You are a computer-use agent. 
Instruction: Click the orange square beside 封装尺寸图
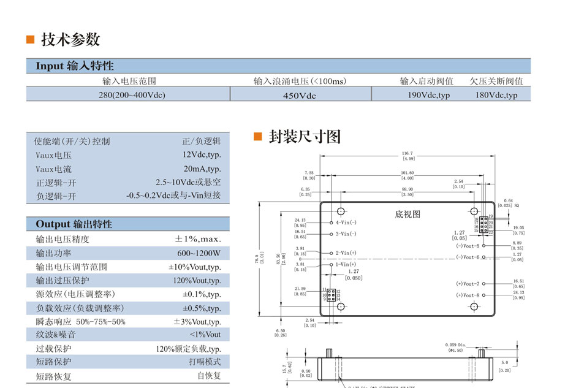click(257, 136)
